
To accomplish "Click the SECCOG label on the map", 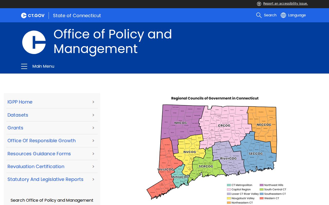I will [x=256, y=154].
